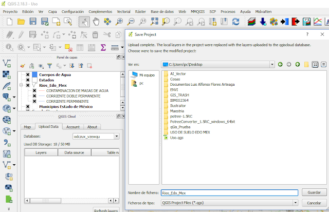Click the Add raster layer icon
329x212 pixels.
click(x=7, y=74)
